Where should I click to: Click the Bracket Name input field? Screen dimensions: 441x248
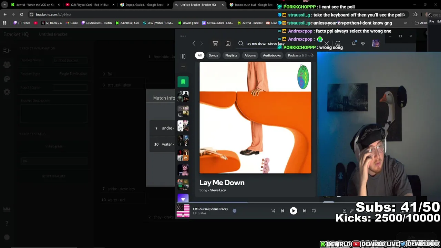[x=70, y=60]
